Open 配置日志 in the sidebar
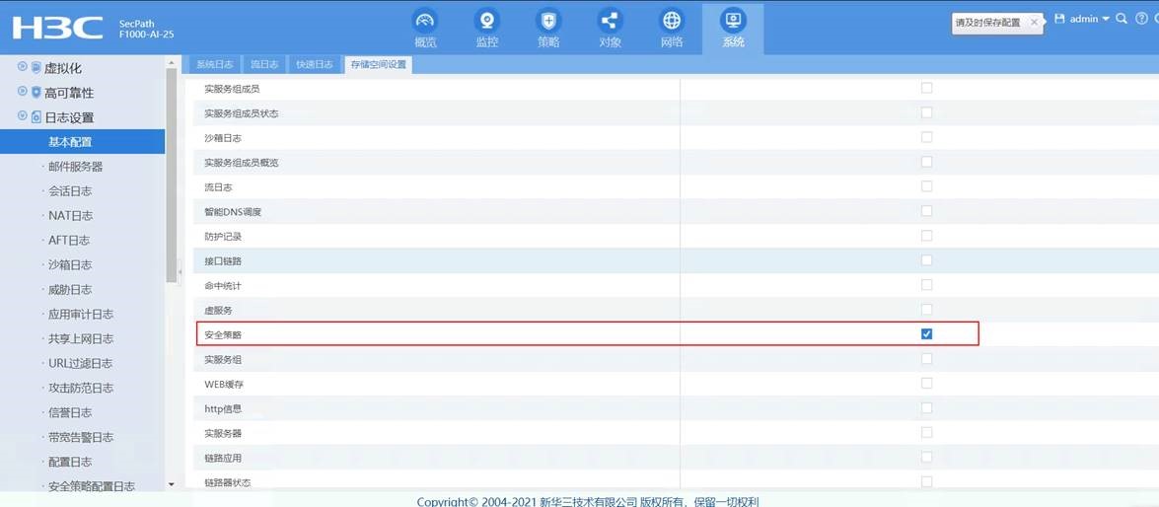1159x507 pixels. [70, 462]
